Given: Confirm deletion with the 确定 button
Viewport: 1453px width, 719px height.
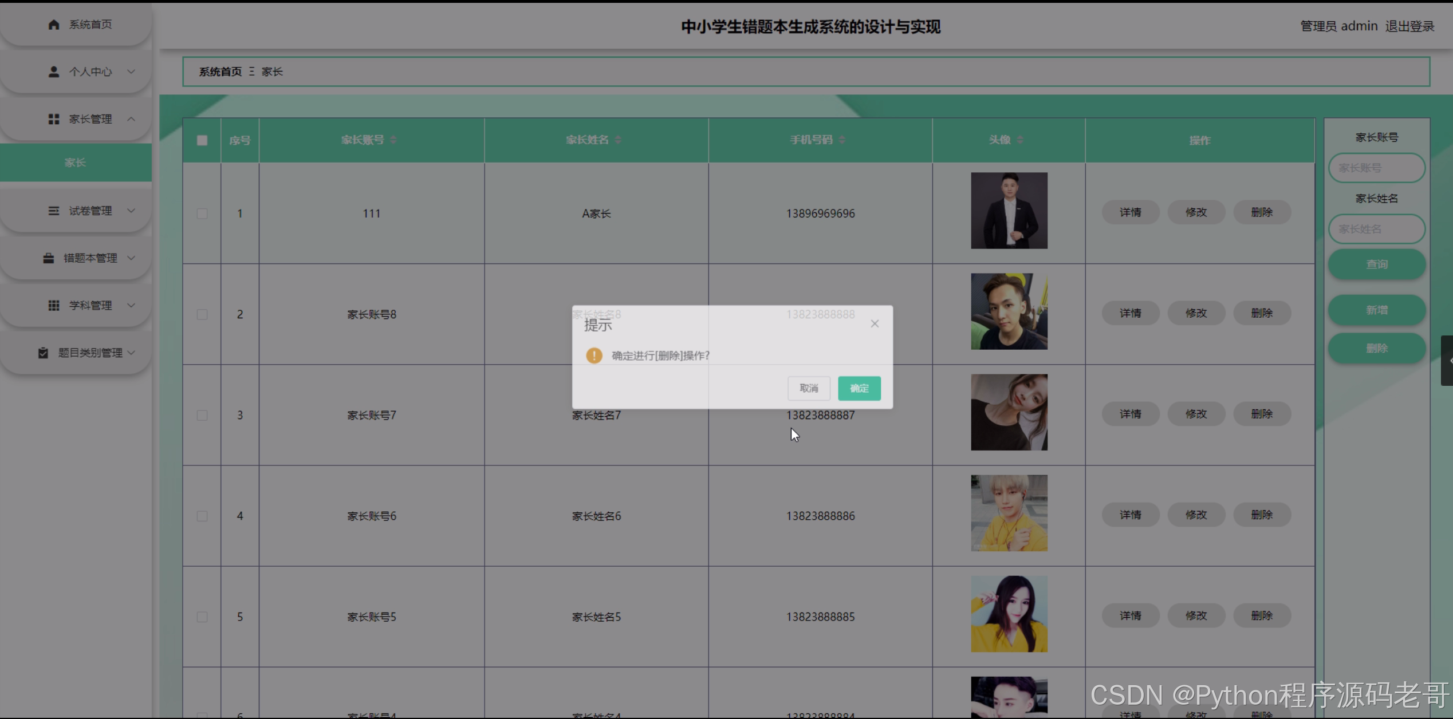Looking at the screenshot, I should pos(859,388).
